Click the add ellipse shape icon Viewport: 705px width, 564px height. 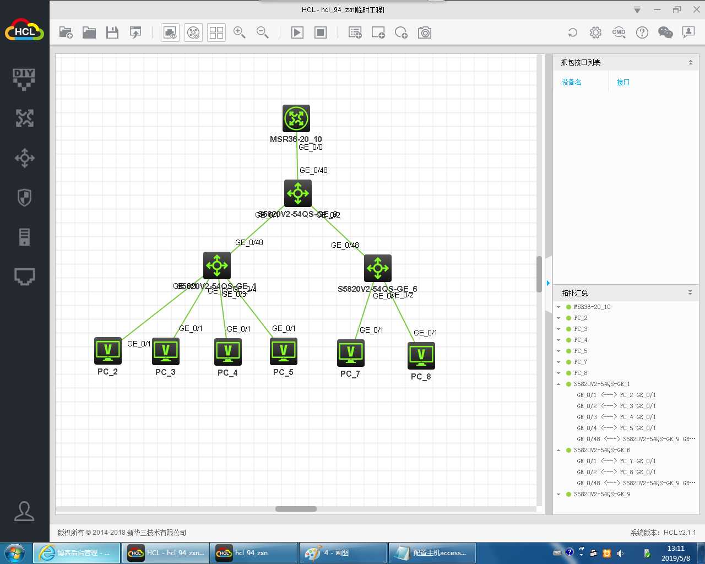(402, 32)
